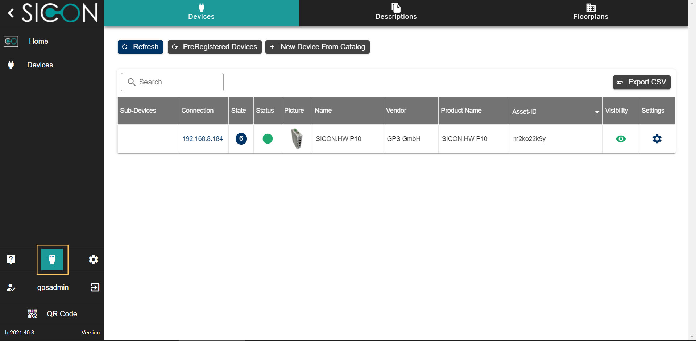
Task: Click the logout icon next to gpsadmin
Action: [95, 287]
